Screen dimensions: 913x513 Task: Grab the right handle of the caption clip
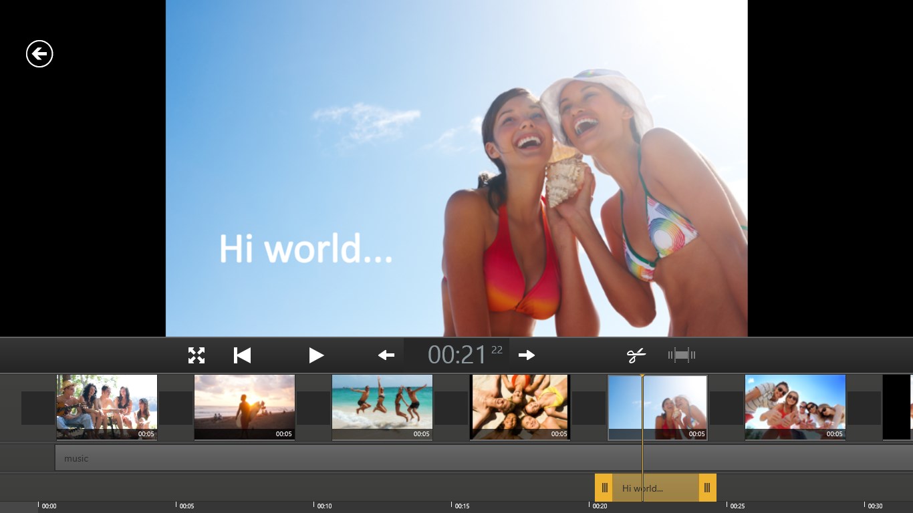(x=707, y=488)
